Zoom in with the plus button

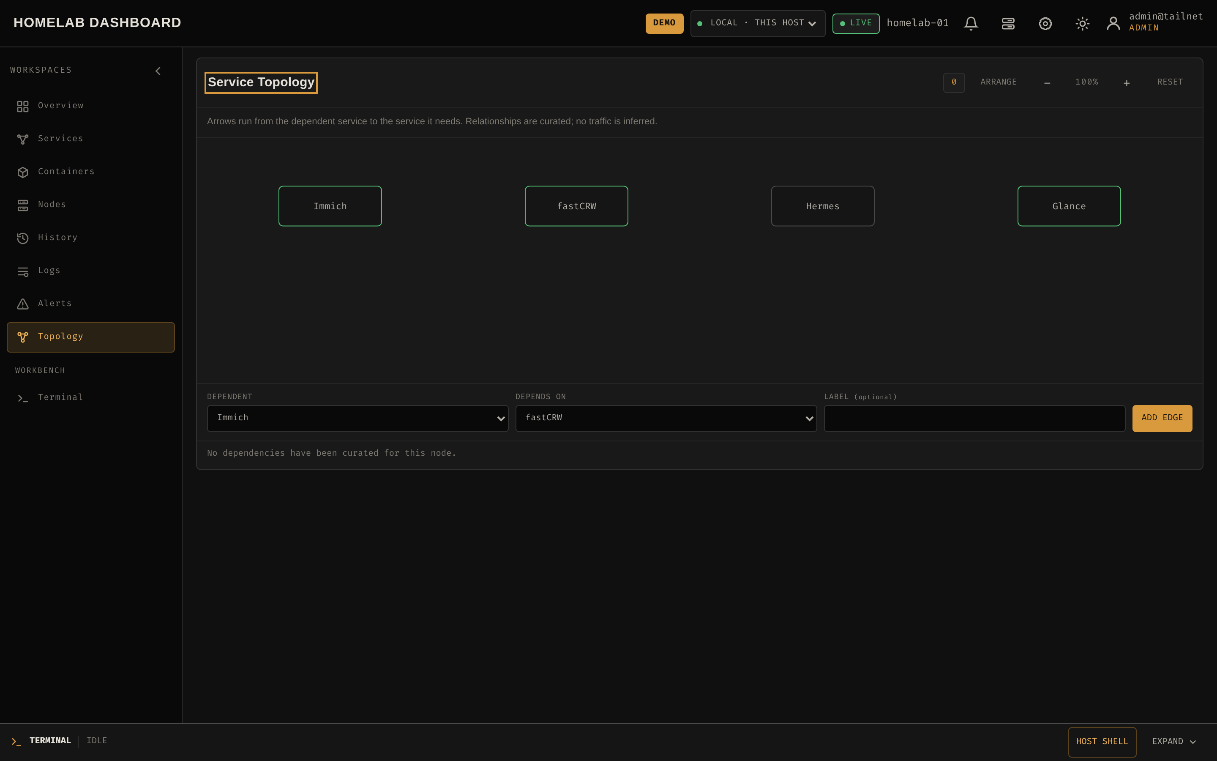click(x=1127, y=82)
